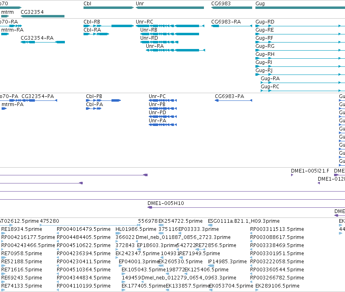The height and width of the screenshot is (292, 345).
Task: Click the RE18934.5prime EST glyph
Action: (x=3, y=233)
